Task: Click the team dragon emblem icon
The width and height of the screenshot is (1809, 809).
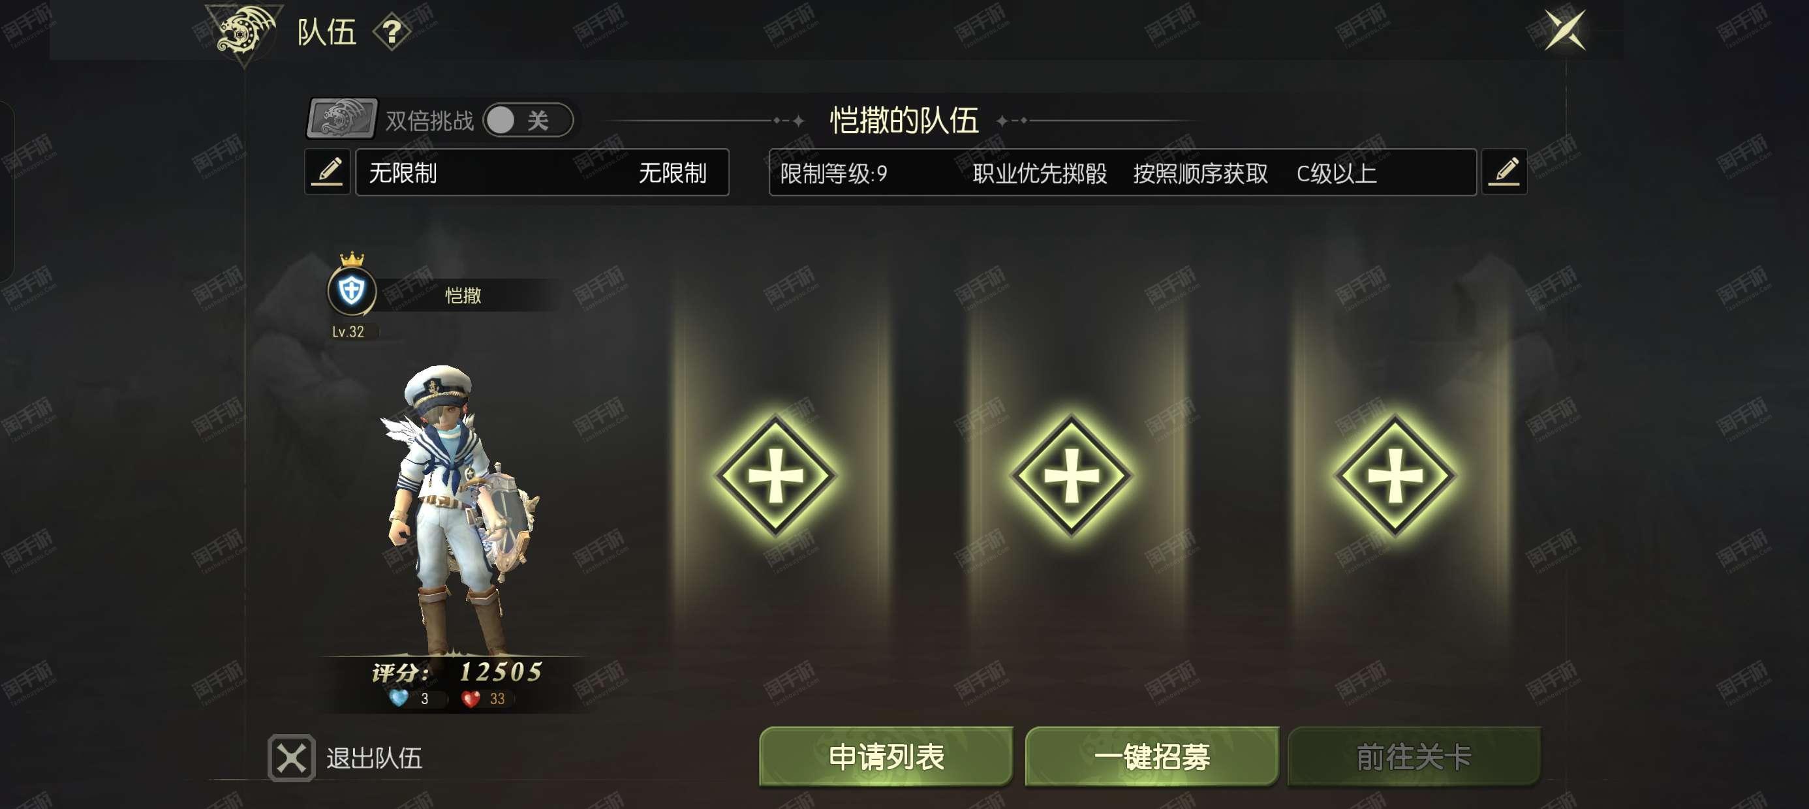Action: [x=243, y=31]
